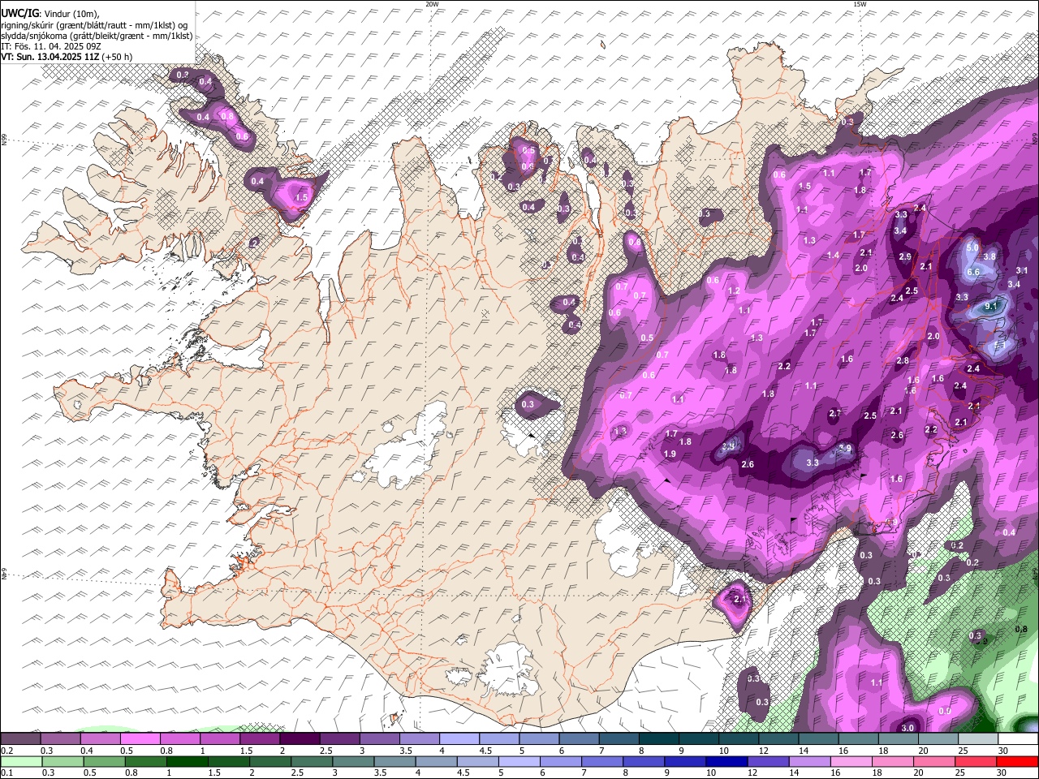Click the lavender 4–4.5 snow legend swatch
The height and width of the screenshot is (779, 1039).
coord(459,739)
